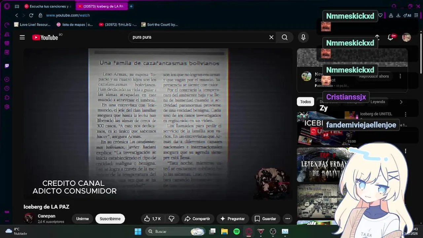The width and height of the screenshot is (423, 238).
Task: Click the Compartir button
Action: [x=197, y=218]
